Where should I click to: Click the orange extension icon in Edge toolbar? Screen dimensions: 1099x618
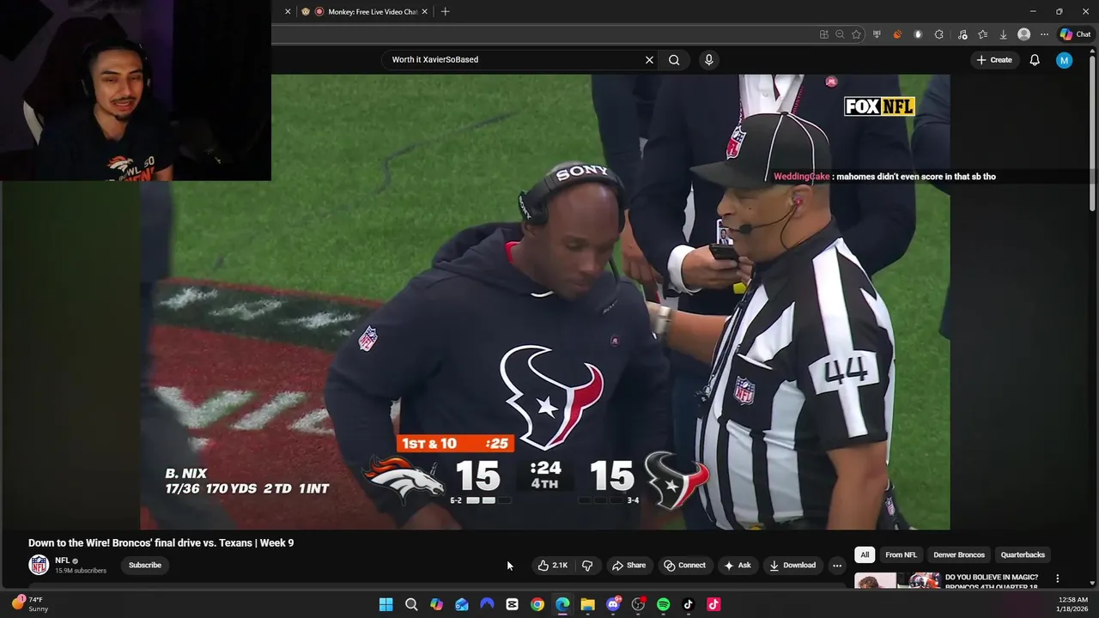pos(897,34)
